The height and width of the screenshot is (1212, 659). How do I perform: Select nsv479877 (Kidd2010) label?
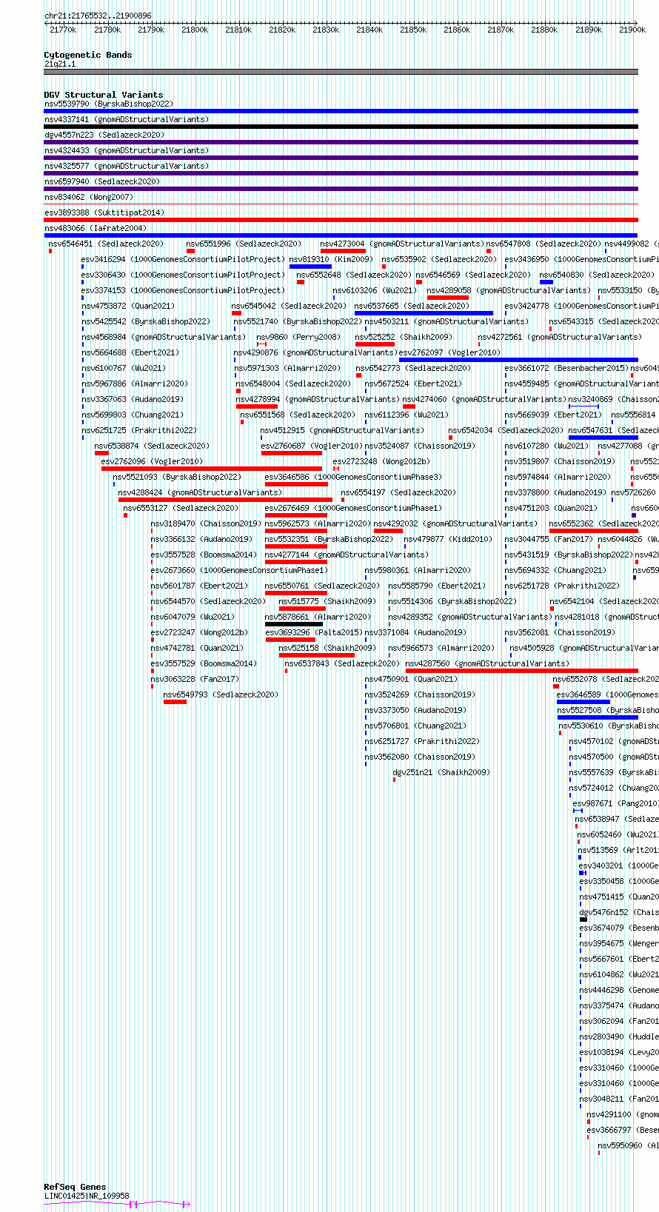pyautogui.click(x=448, y=540)
